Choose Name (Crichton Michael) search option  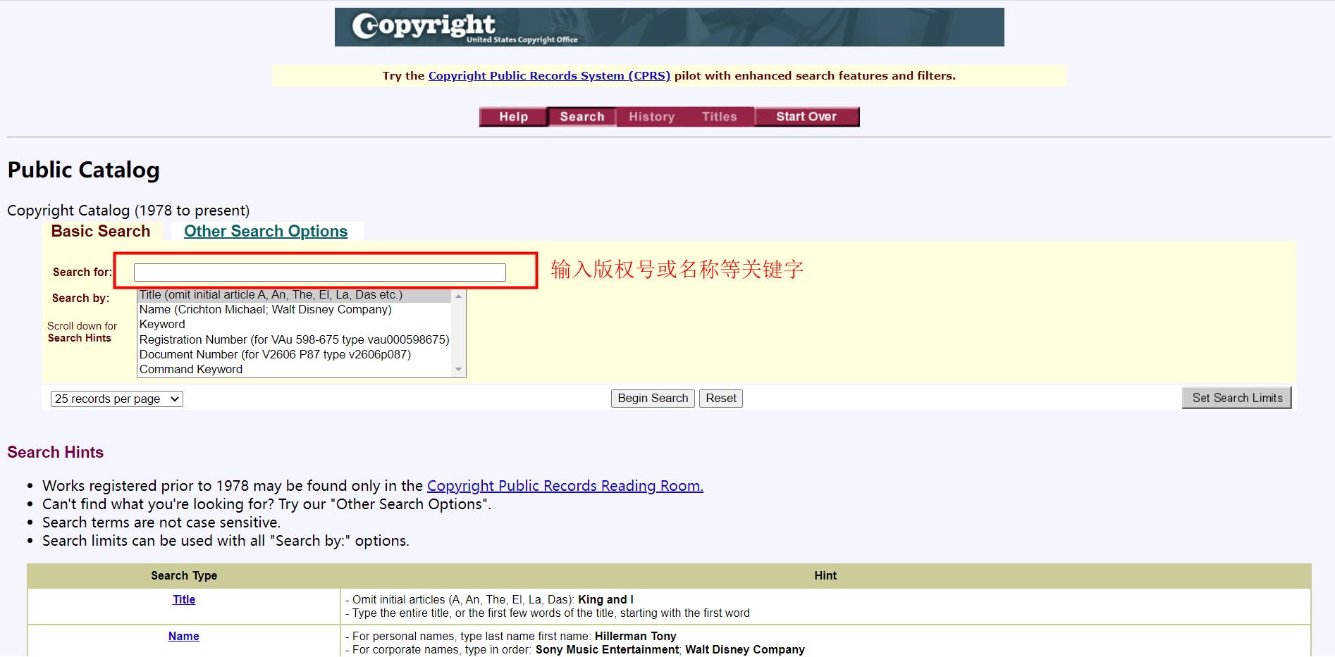point(266,309)
